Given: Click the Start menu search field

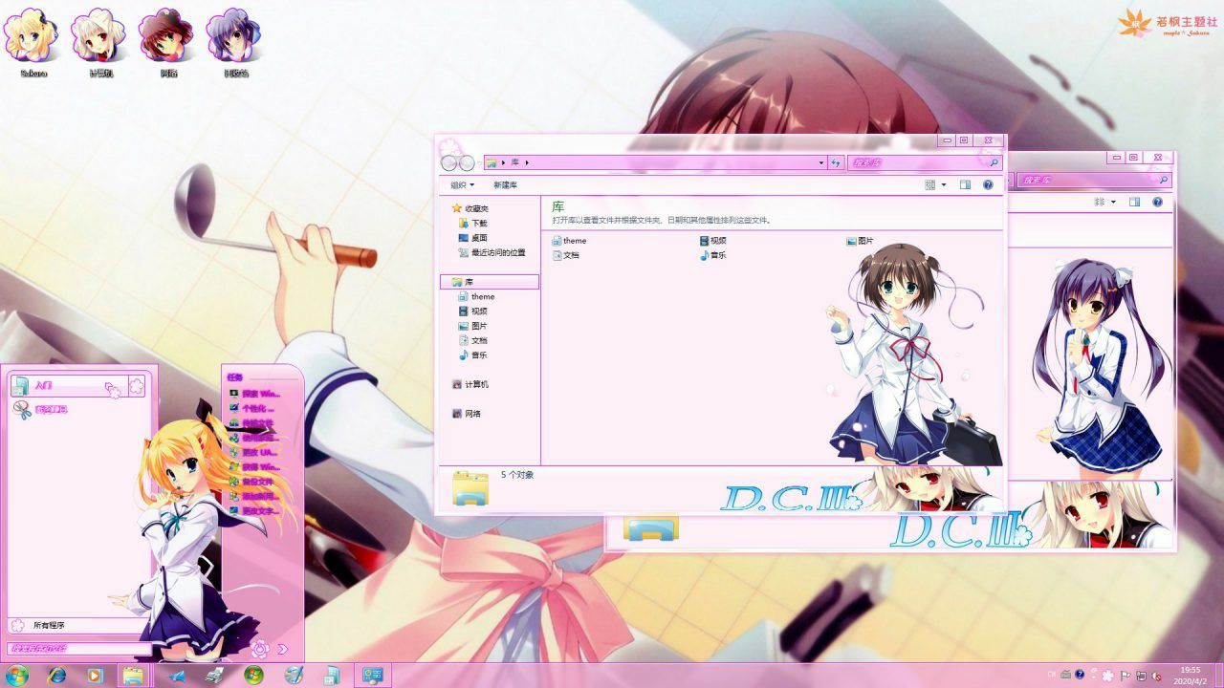Looking at the screenshot, I should 79,649.
